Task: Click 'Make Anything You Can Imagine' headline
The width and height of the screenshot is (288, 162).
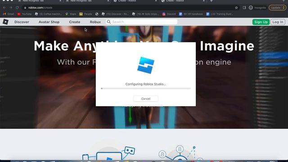Action: click(144, 46)
